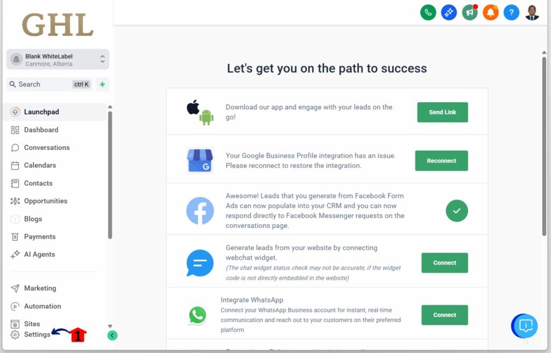Click Connect for the webchat widget
The height and width of the screenshot is (353, 551).
pyautogui.click(x=444, y=263)
